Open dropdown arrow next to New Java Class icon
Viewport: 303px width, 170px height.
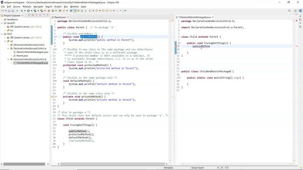click(x=56, y=11)
